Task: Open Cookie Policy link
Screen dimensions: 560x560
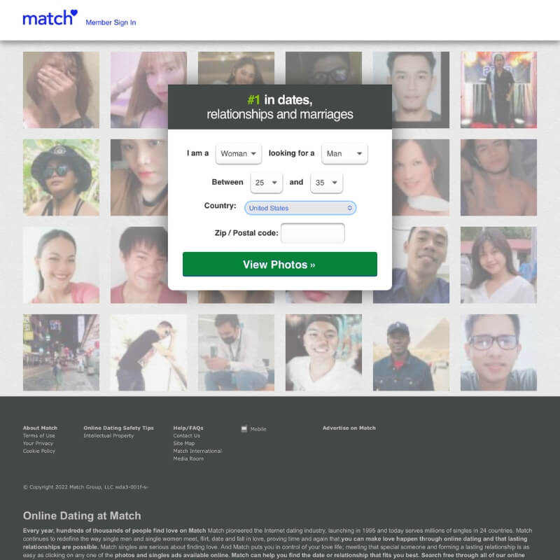Action: coord(39,451)
